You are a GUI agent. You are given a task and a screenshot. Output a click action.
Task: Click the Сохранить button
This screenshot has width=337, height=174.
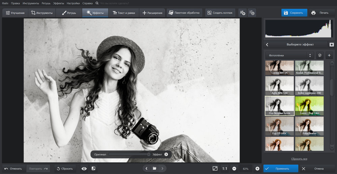pyautogui.click(x=294, y=13)
